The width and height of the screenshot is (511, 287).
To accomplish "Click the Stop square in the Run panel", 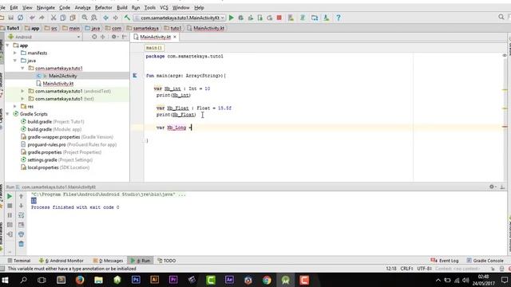I will pos(10,206).
